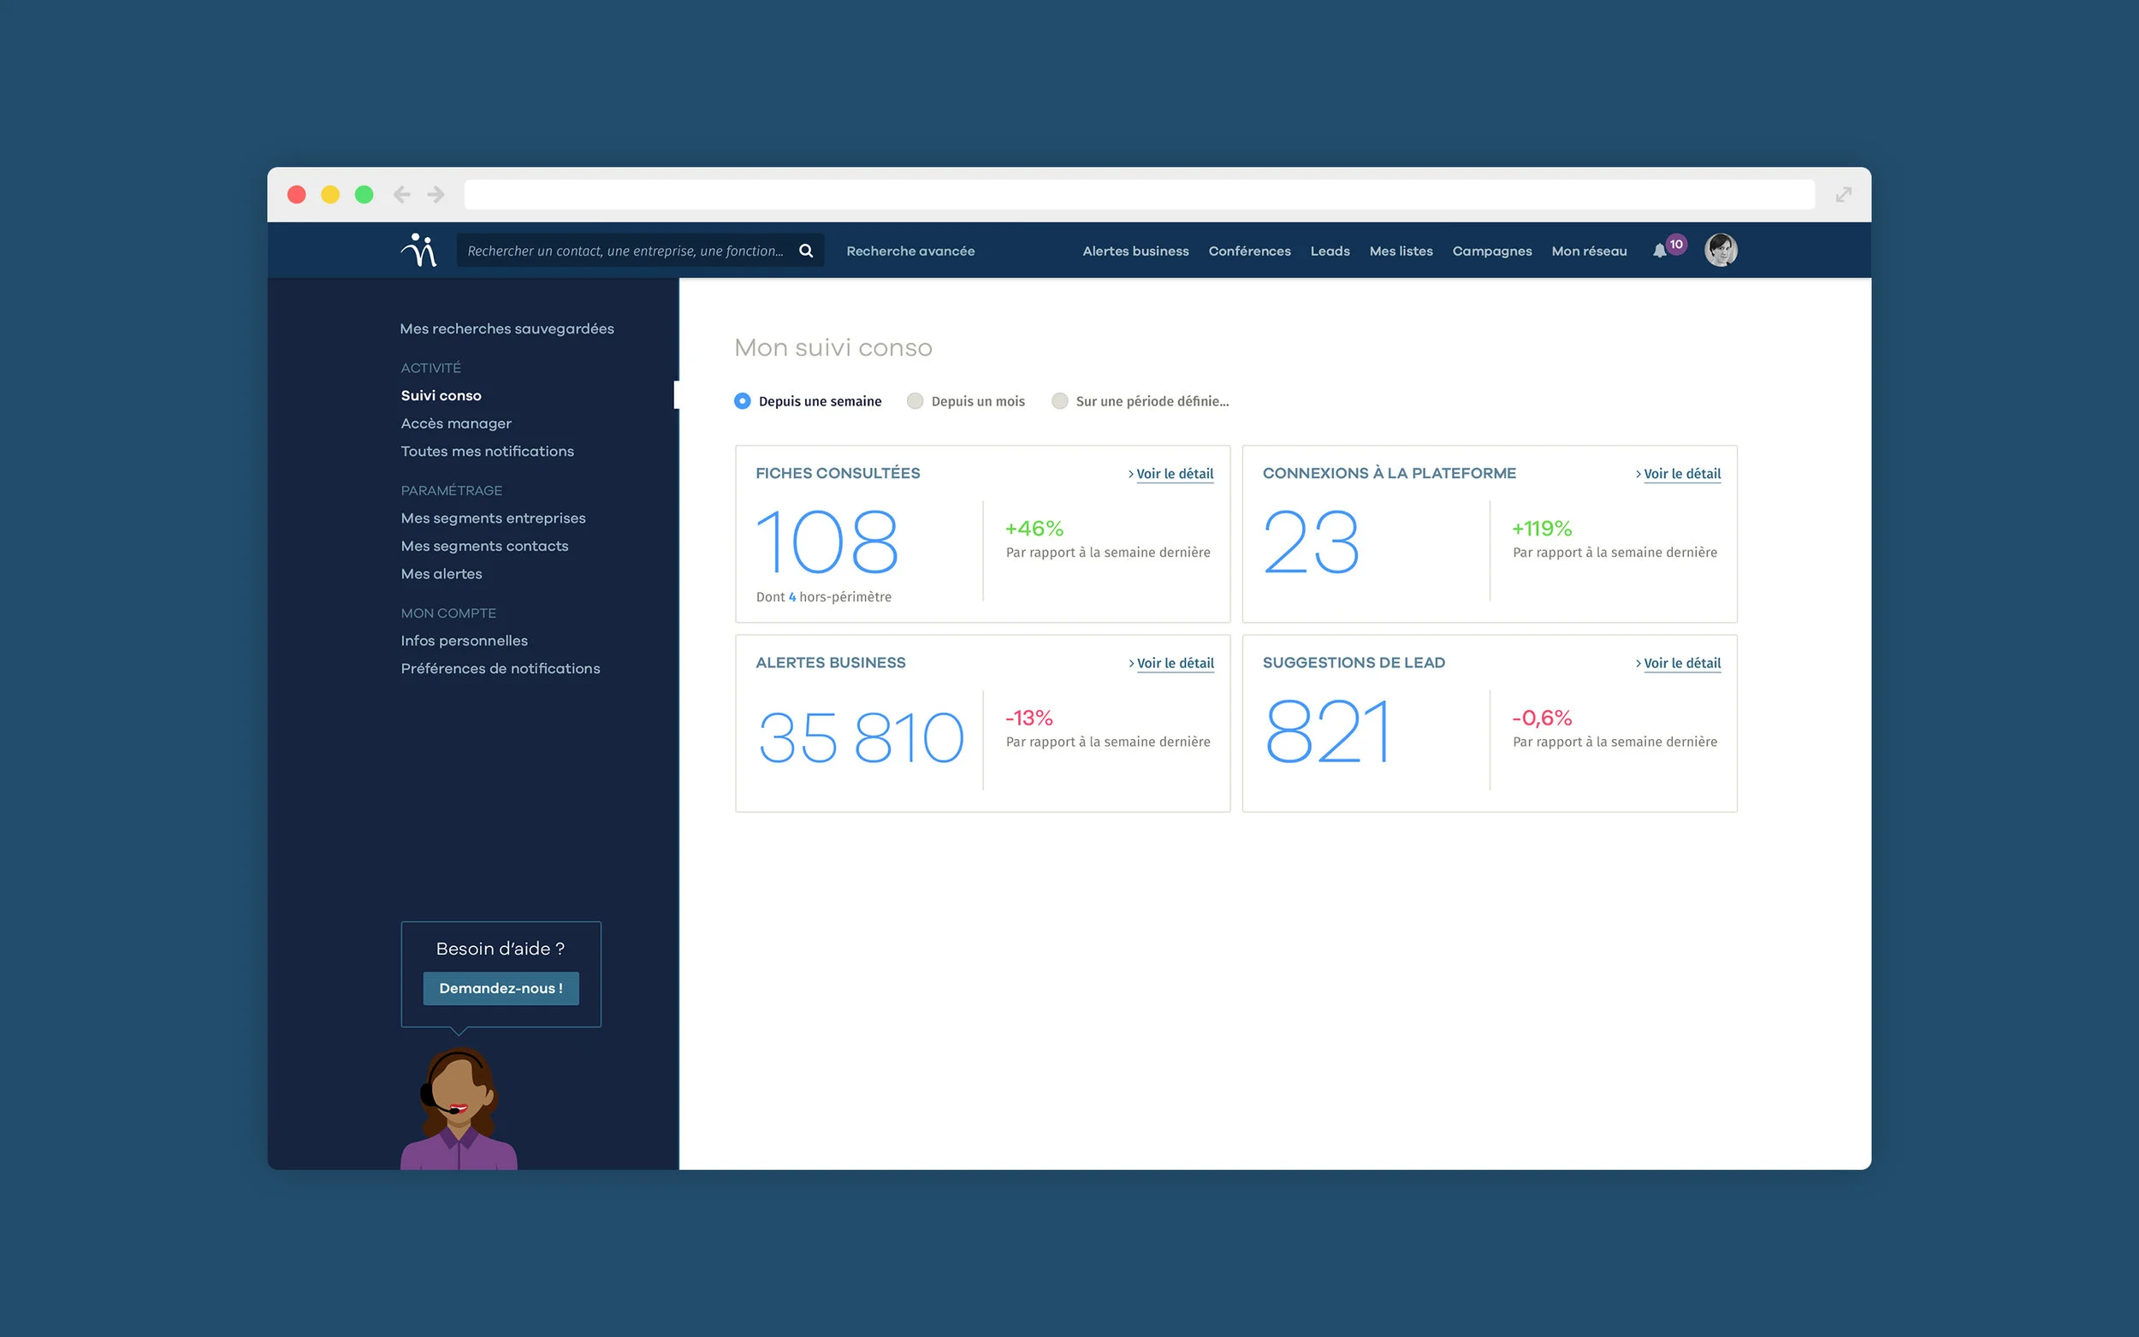The height and width of the screenshot is (1337, 2139).
Task: Click the +46% variation figure
Action: click(x=1034, y=529)
